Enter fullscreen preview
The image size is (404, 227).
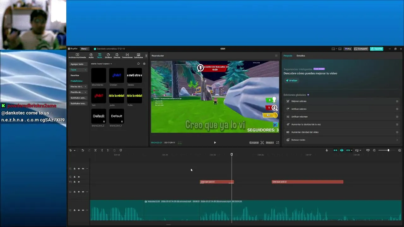tap(278, 143)
